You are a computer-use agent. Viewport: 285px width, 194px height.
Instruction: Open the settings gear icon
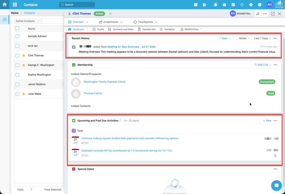point(251,5)
